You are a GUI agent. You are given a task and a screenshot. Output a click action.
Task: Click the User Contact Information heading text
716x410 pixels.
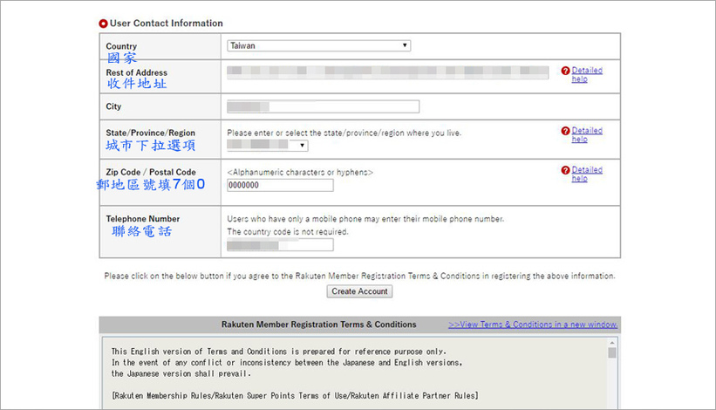pos(166,24)
